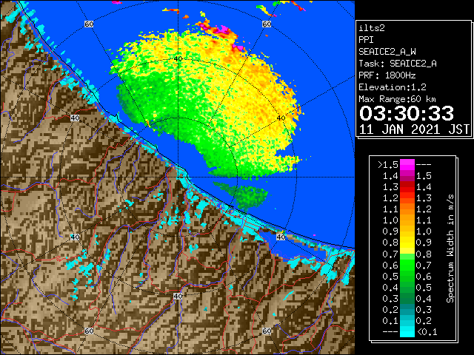The image size is (474, 355).
Task: Pick the red legend band between 1.3 and 1.4
Action: [x=407, y=187]
